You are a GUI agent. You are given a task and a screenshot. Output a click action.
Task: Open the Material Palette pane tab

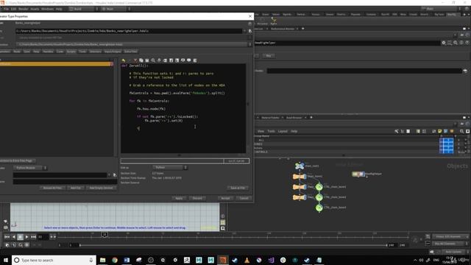(270, 118)
